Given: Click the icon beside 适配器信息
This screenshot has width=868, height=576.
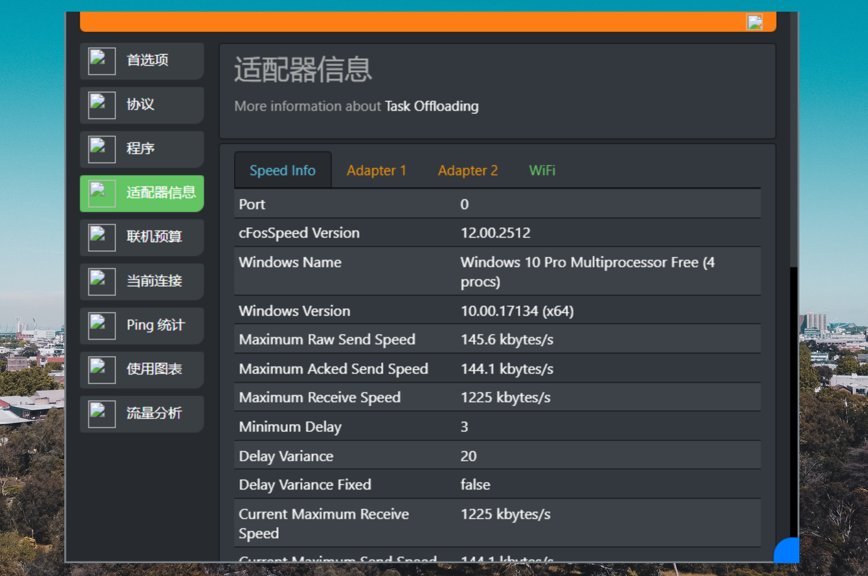Looking at the screenshot, I should pyautogui.click(x=102, y=194).
